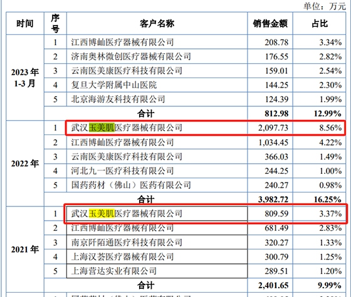Click the 8.56% share cell
The width and height of the screenshot is (351, 297).
click(320, 128)
